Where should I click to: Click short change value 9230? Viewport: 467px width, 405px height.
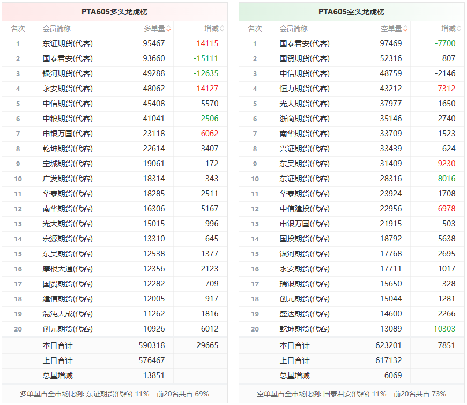point(447,164)
